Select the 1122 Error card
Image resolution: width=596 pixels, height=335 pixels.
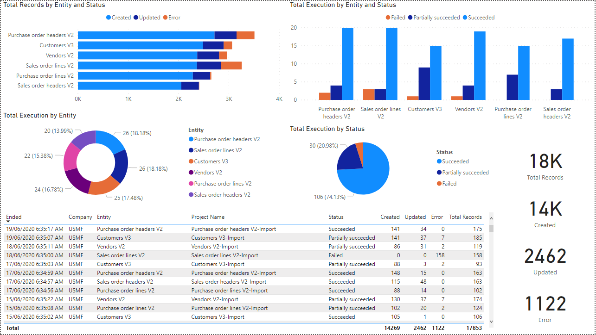tap(545, 308)
